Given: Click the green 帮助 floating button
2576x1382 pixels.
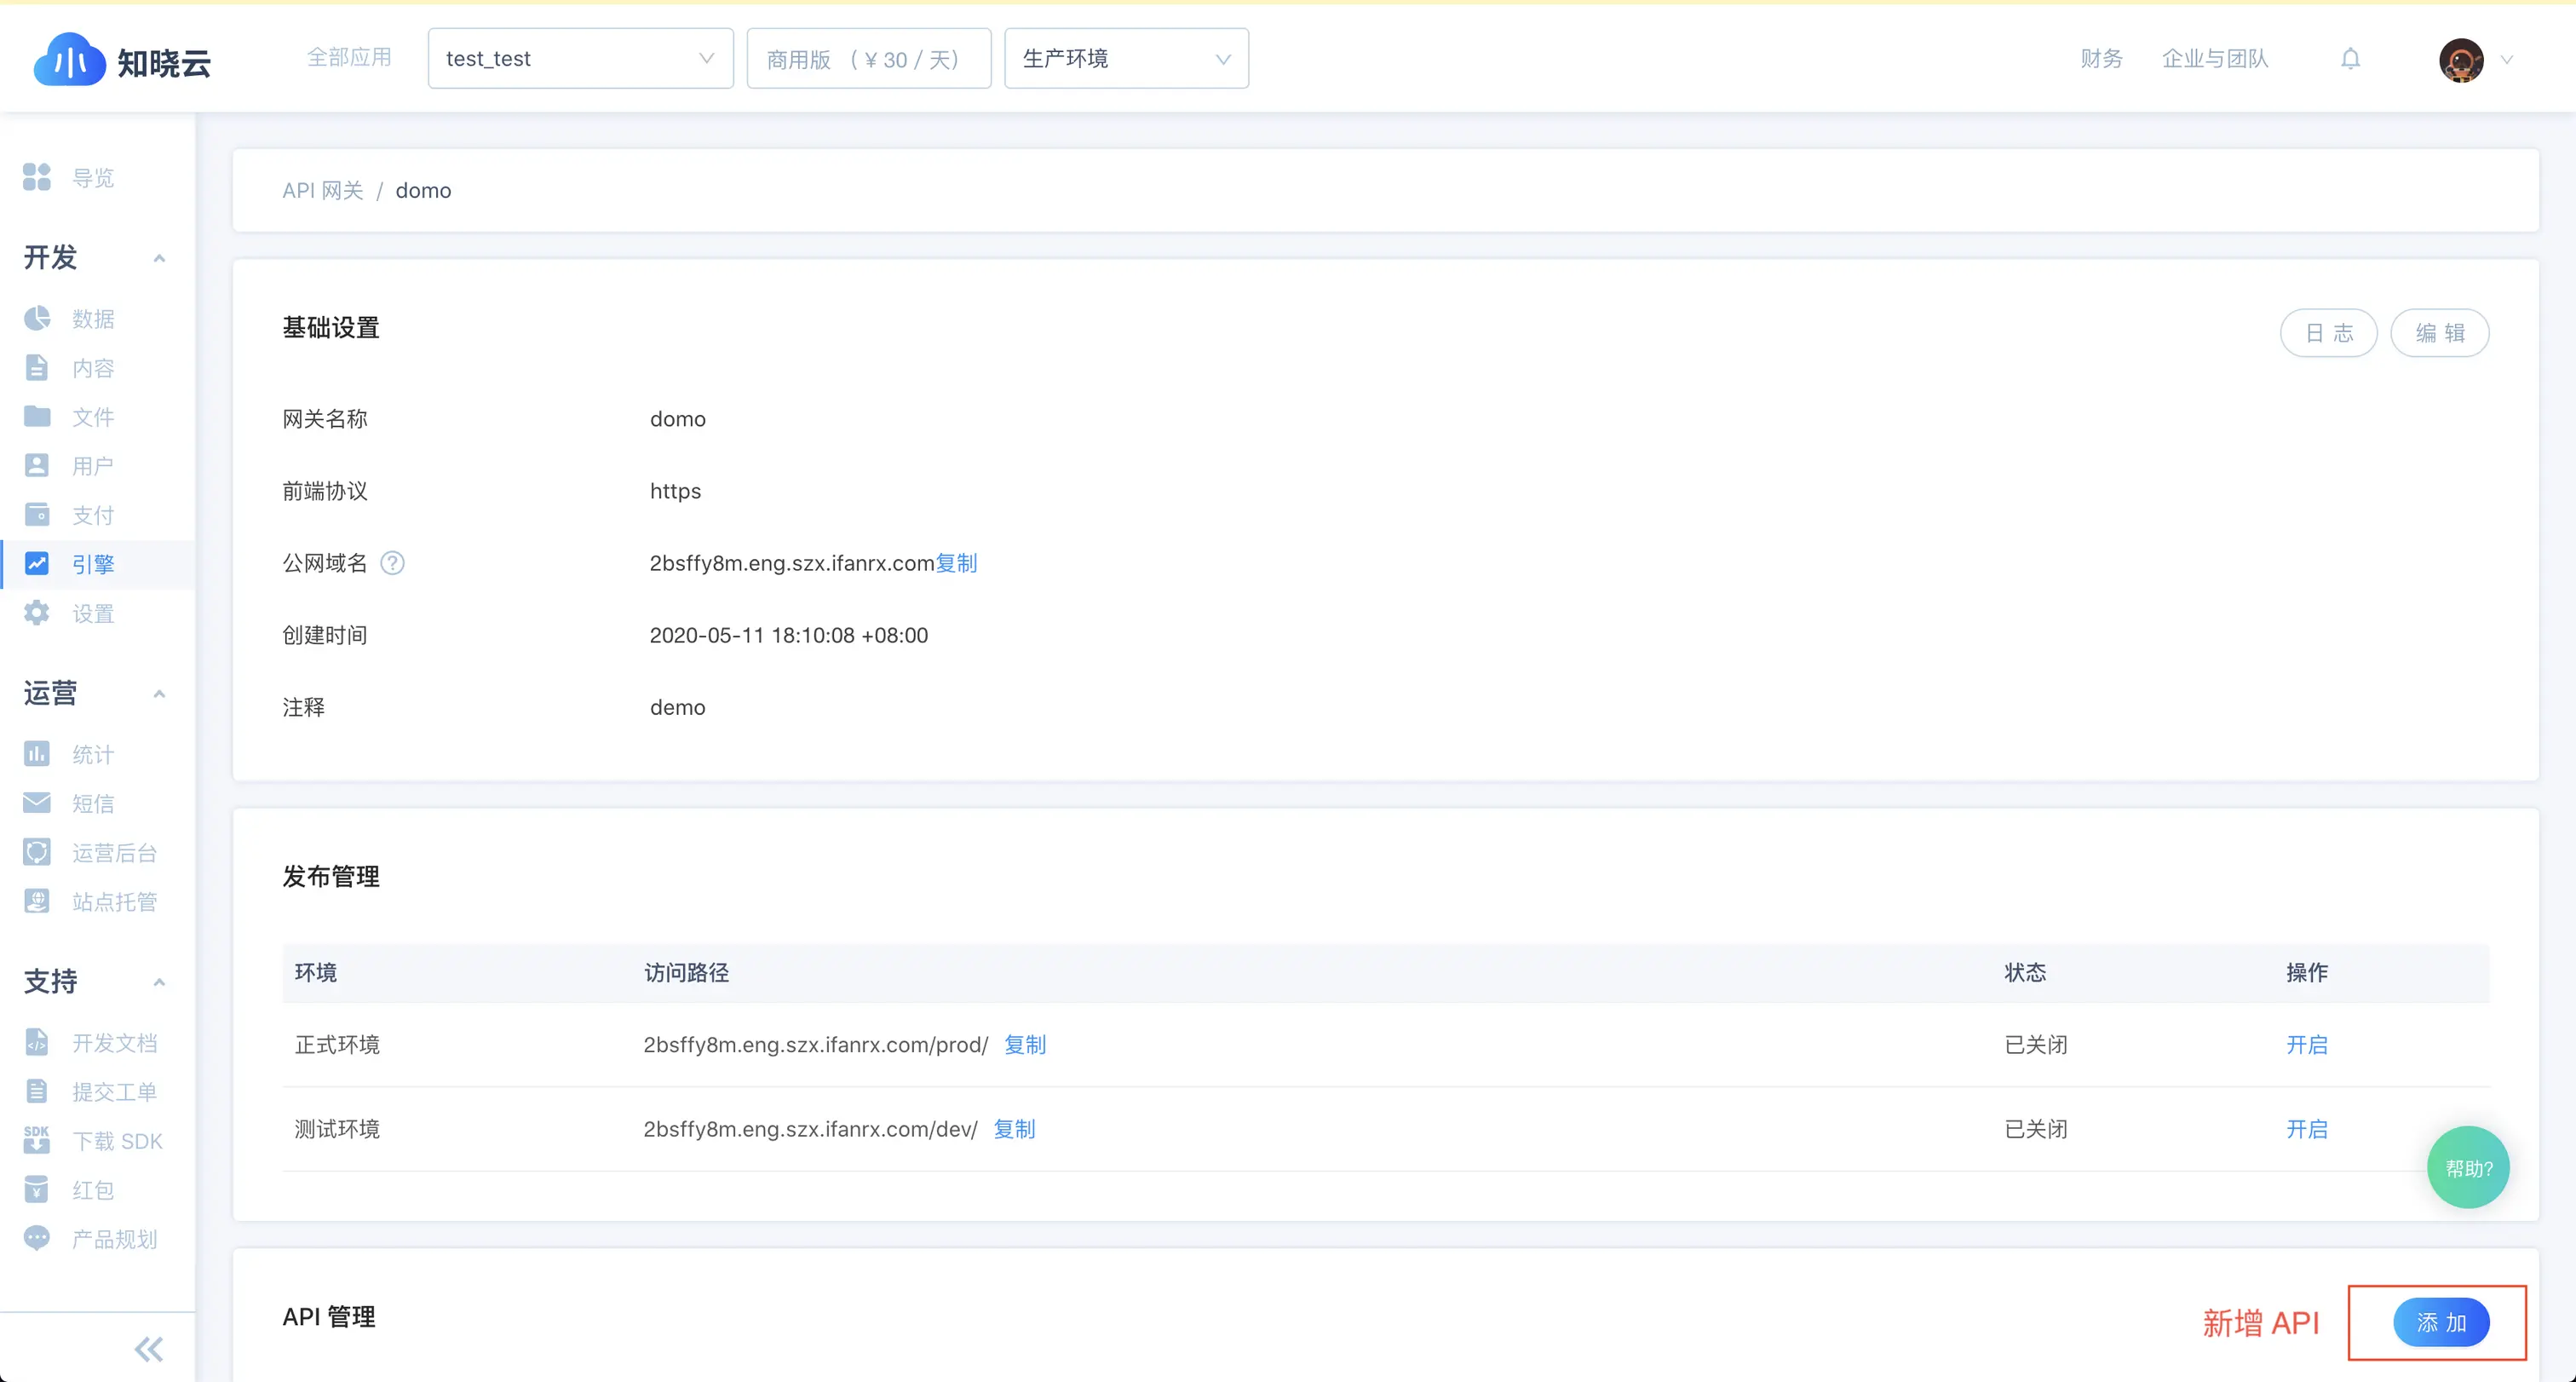Looking at the screenshot, I should point(2467,1167).
